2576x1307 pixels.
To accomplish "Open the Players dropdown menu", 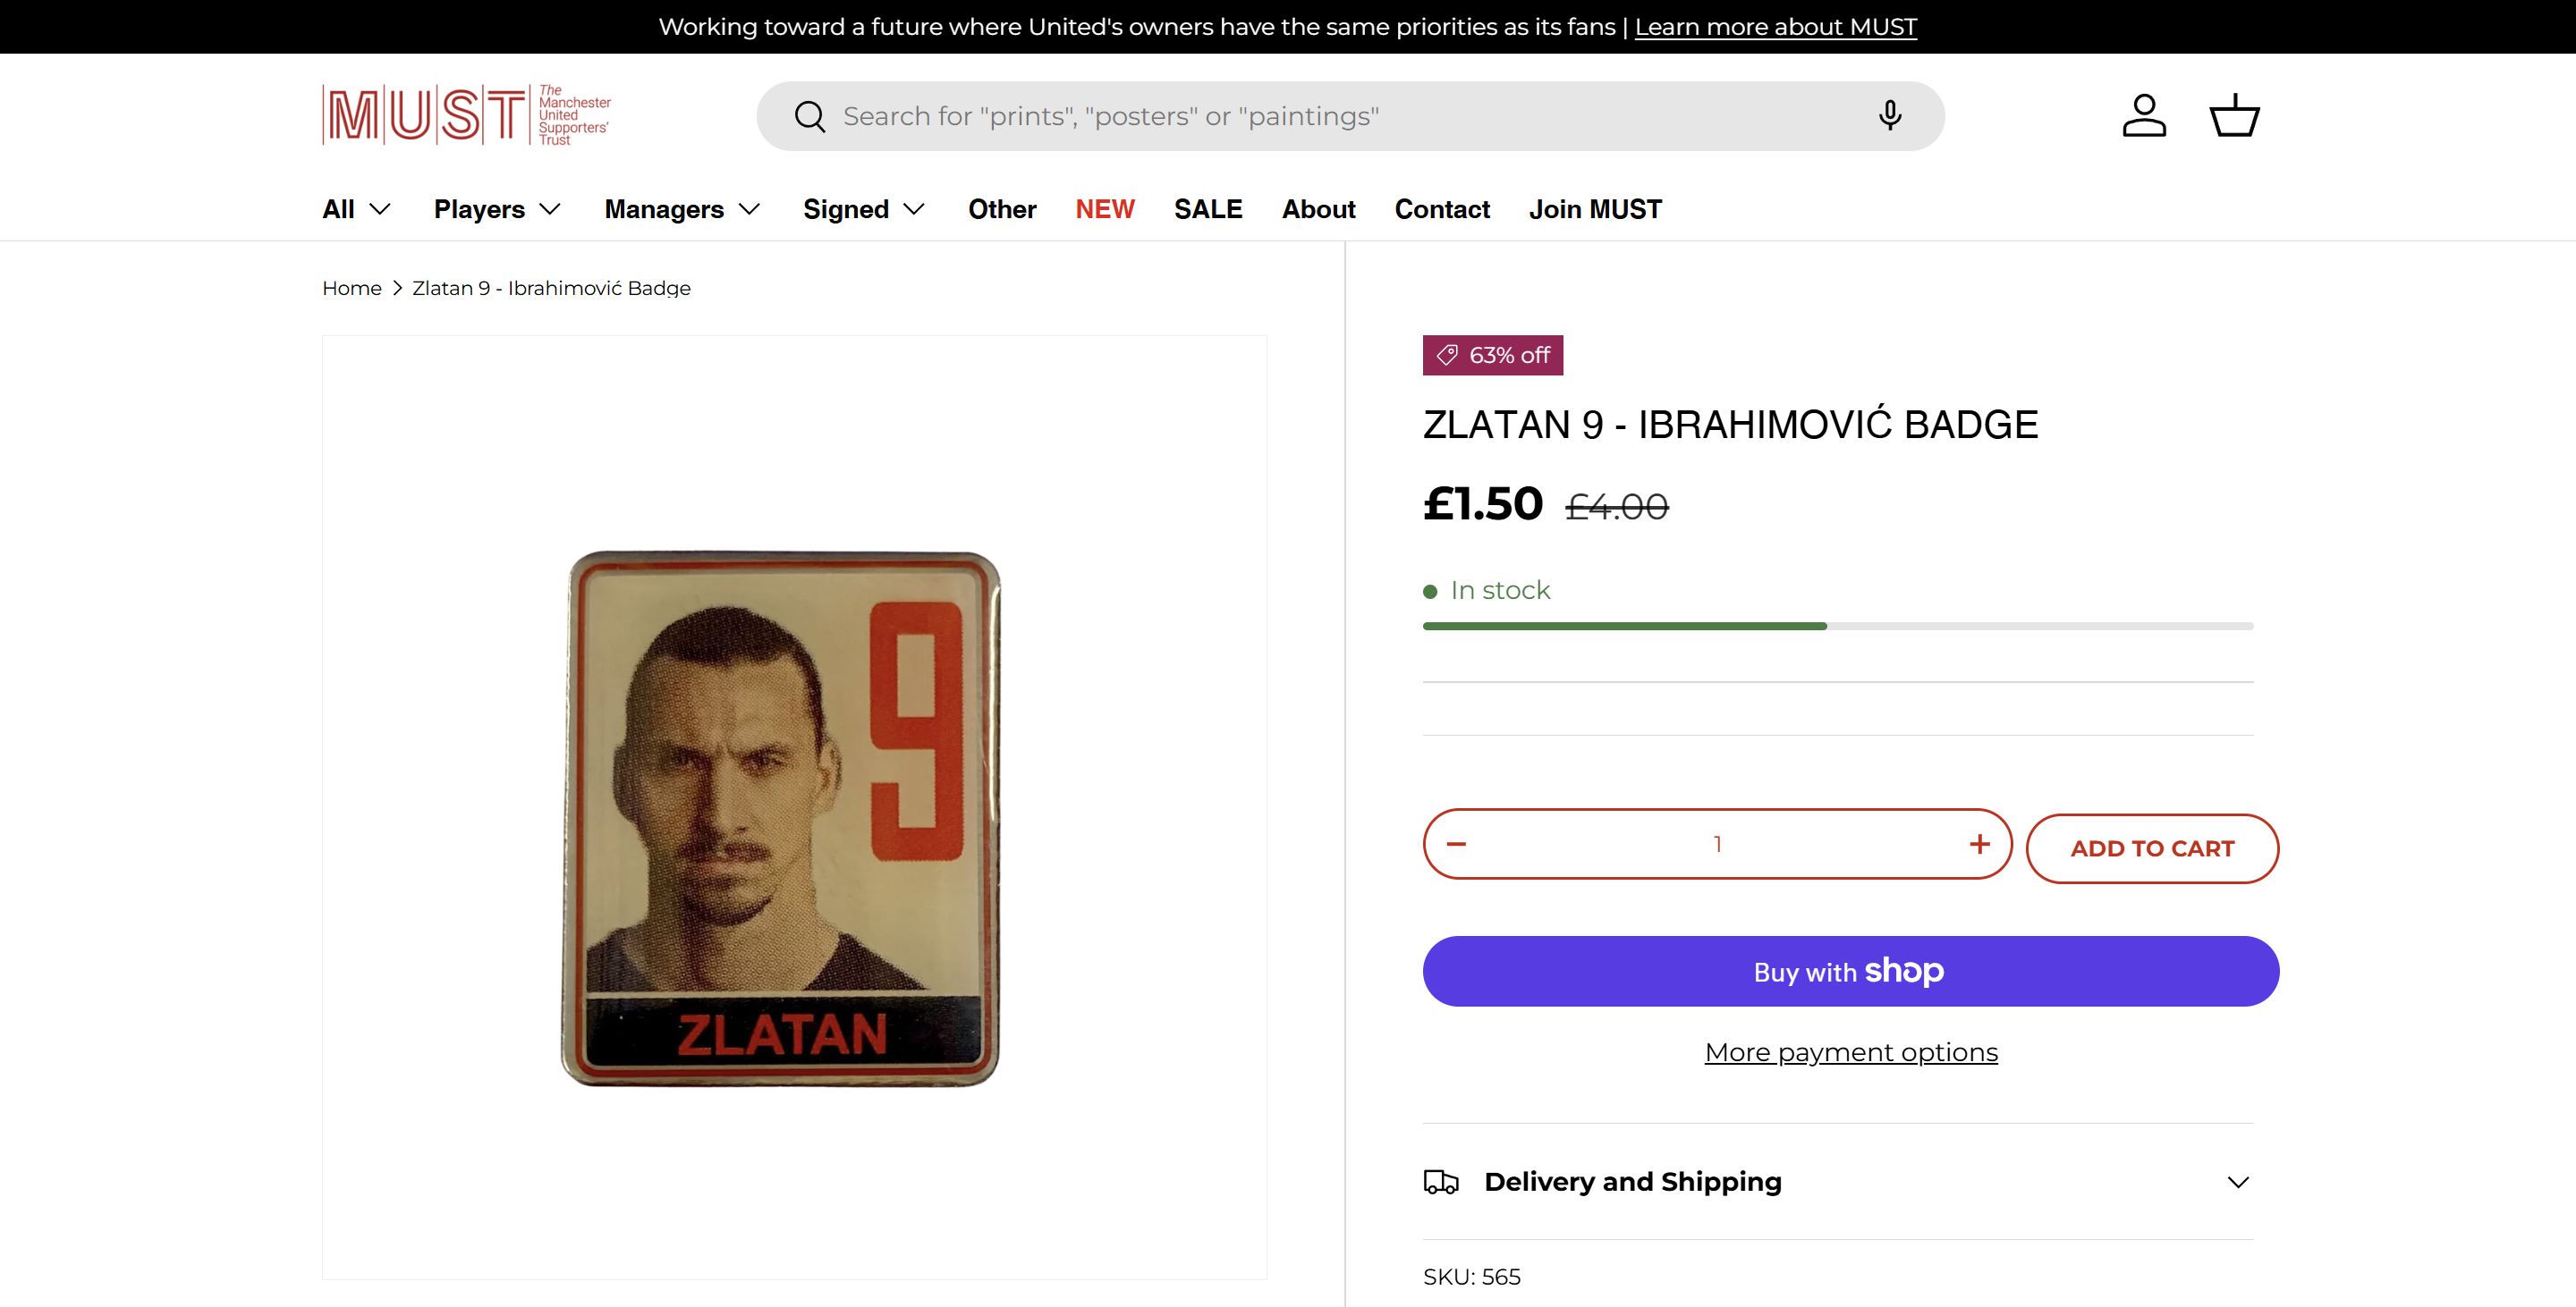I will tap(497, 209).
